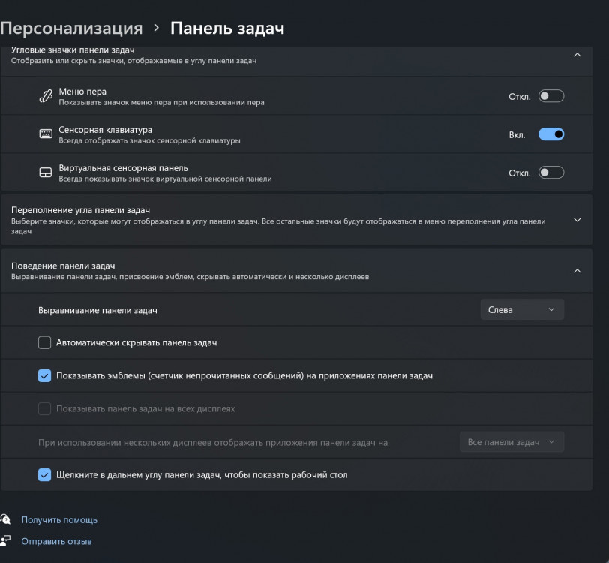Click the touch keyboard icon

[46, 134]
